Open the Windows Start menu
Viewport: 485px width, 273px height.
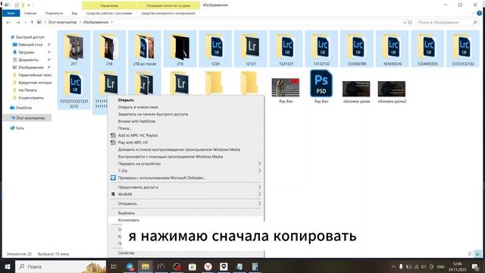point(8,266)
